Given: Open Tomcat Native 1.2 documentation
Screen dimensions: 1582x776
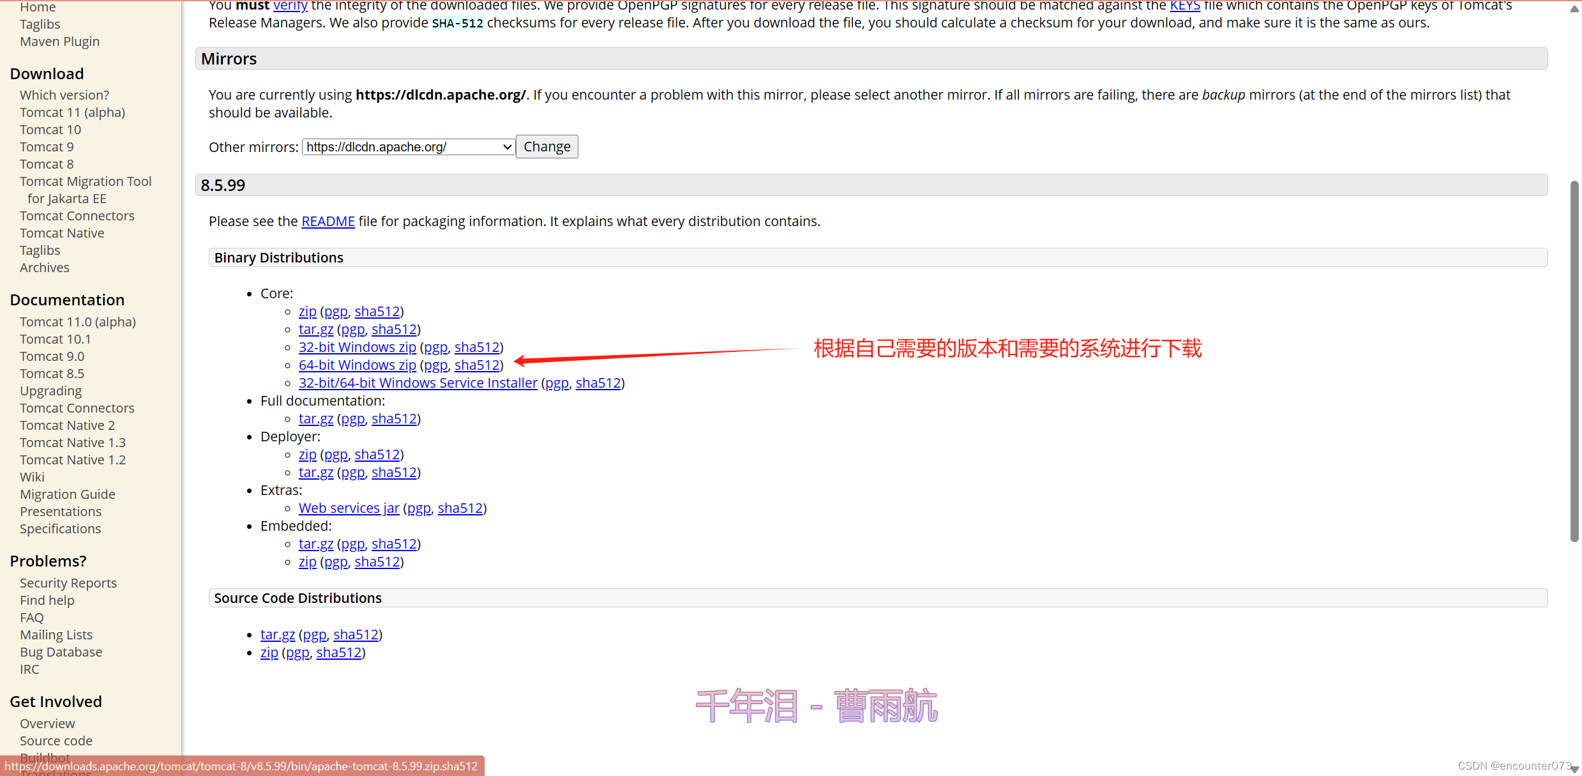Looking at the screenshot, I should point(72,460).
